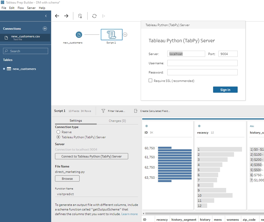Screen dimensions: 264x222
Task: Add a new connection with plus icon
Action: point(45,28)
